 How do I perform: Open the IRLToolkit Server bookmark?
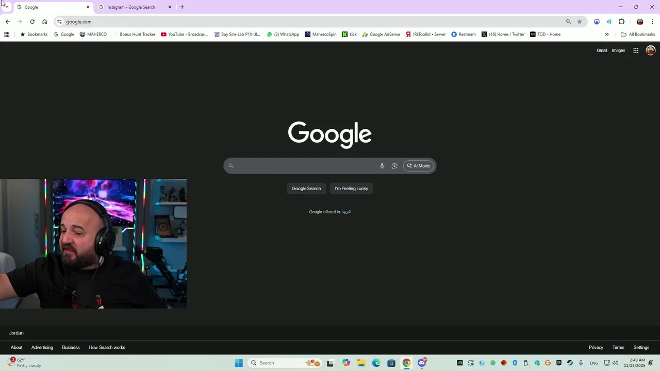pyautogui.click(x=425, y=35)
